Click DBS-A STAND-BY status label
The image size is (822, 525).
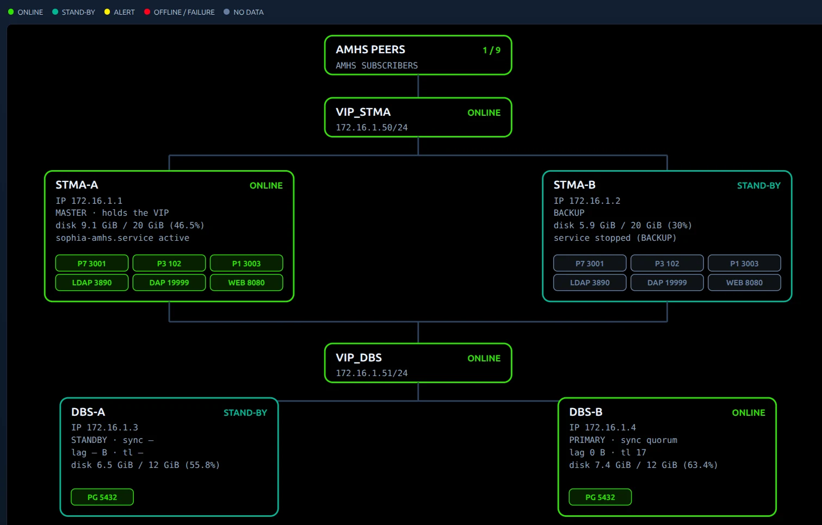coord(245,412)
